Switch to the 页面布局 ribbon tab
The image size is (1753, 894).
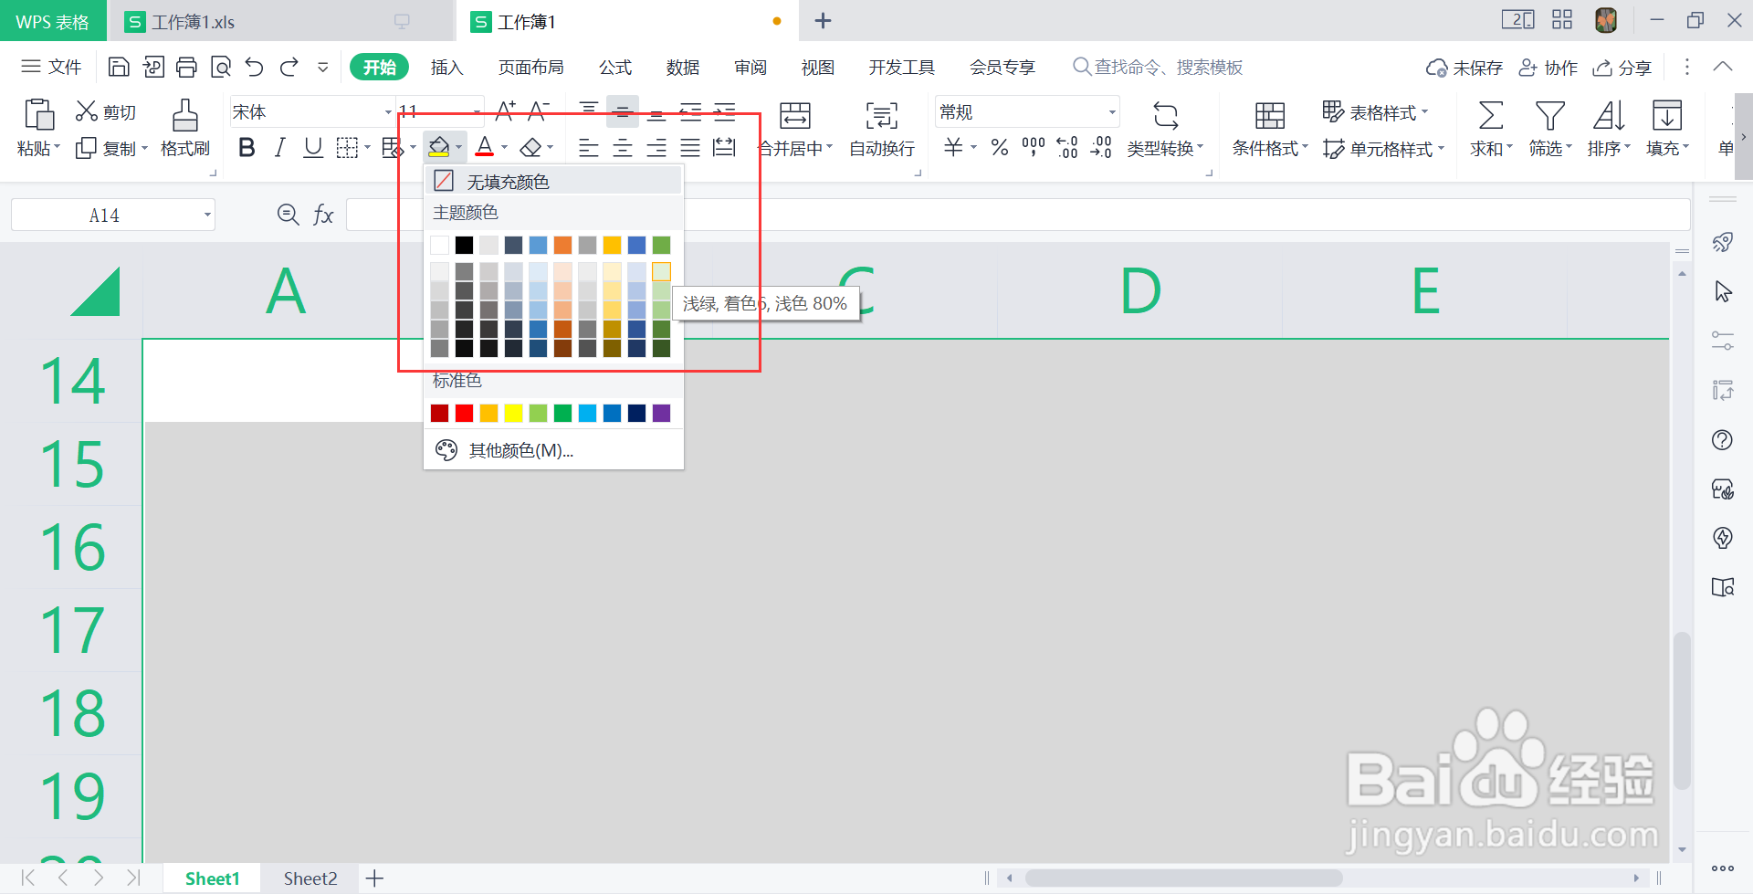(530, 67)
